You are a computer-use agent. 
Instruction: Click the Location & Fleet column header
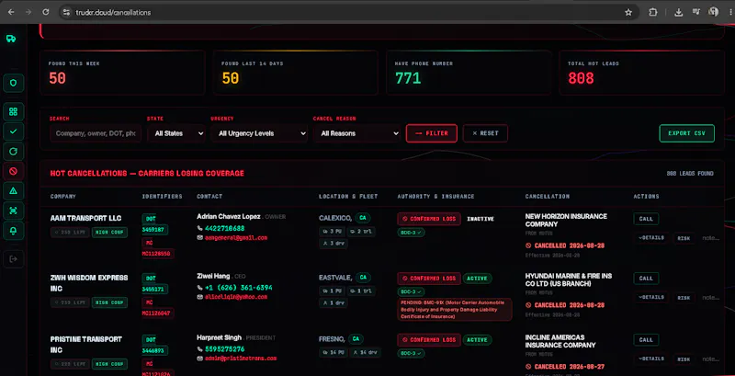[x=348, y=197]
